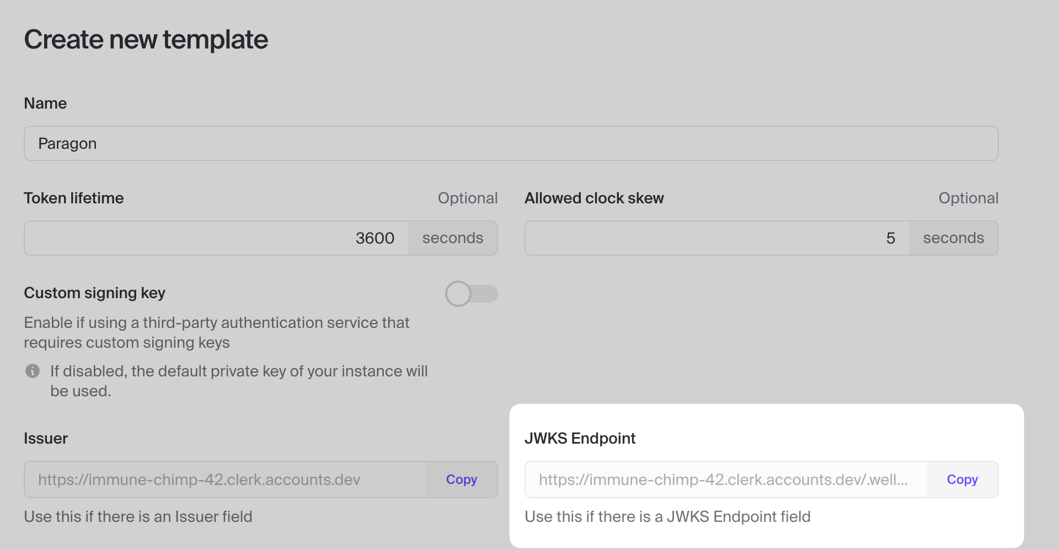Screen dimensions: 1059x550
Task: Click the Name label above the input
Action: point(45,103)
